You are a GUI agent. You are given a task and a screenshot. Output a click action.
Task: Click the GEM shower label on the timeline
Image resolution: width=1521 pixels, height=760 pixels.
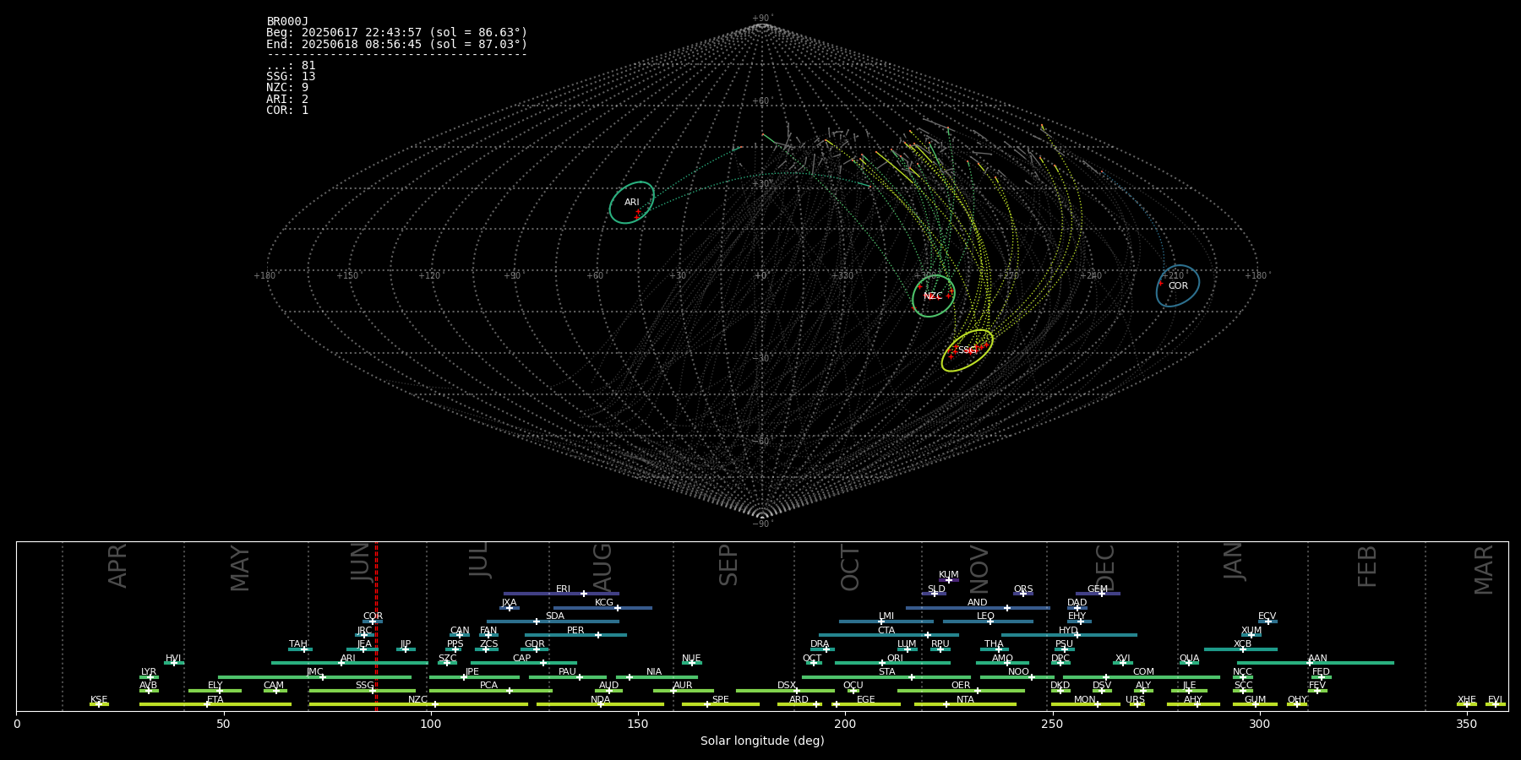1098,589
